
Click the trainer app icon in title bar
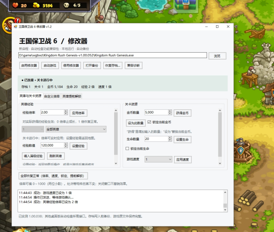16,27
